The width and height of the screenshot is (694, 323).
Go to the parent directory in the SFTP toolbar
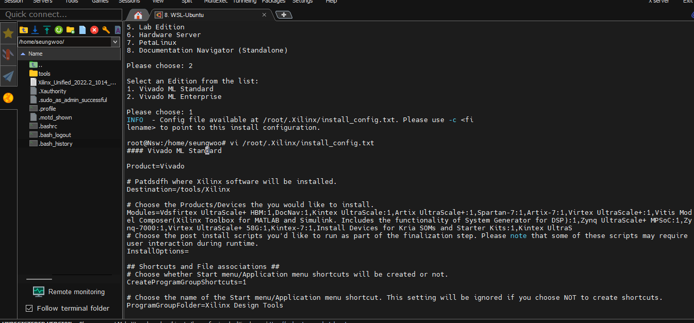click(23, 30)
